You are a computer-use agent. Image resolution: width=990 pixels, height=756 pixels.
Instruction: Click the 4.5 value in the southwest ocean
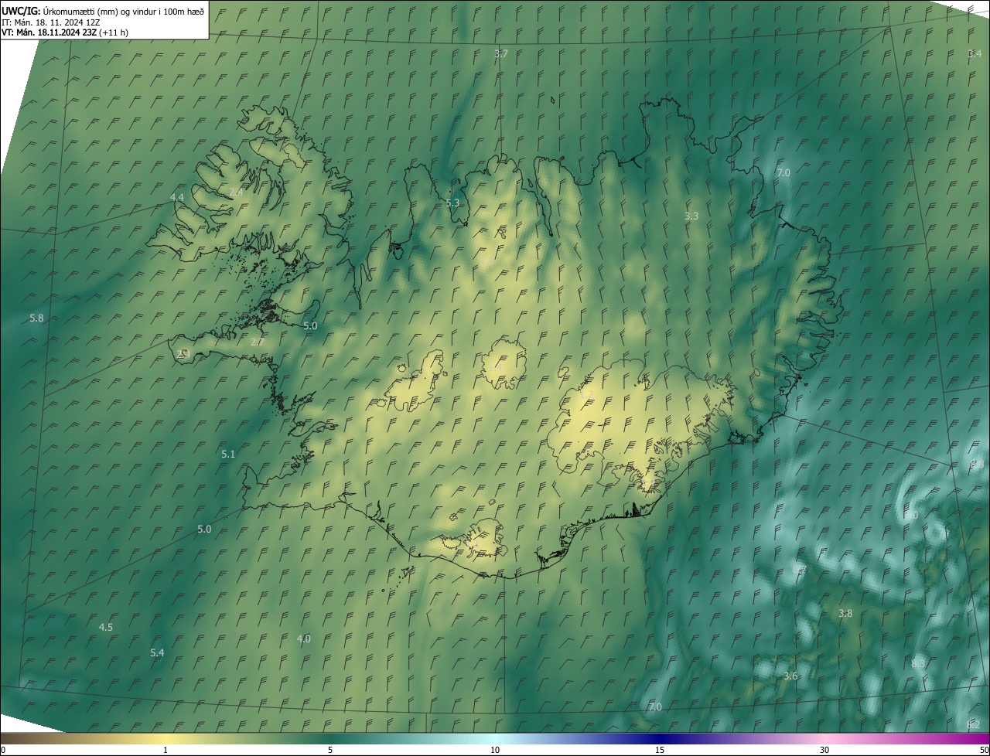click(x=106, y=627)
